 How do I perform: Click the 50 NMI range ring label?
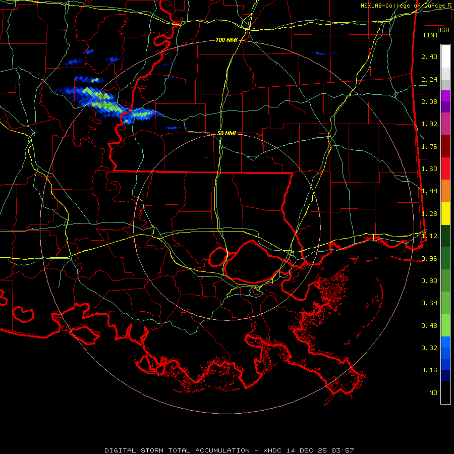[x=226, y=133]
